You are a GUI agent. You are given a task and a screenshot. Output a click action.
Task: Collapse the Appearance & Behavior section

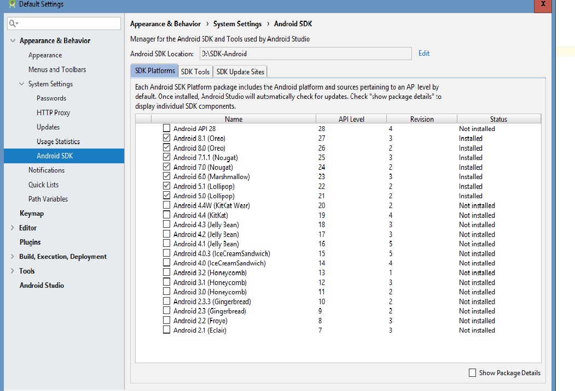click(13, 41)
